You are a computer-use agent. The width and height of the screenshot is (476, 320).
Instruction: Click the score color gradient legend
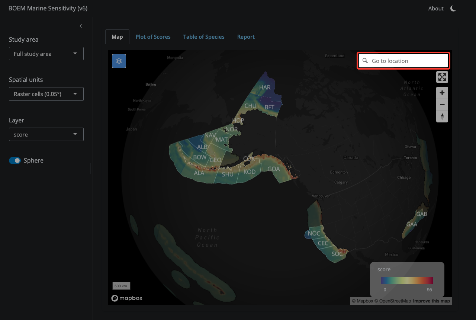coord(407,281)
